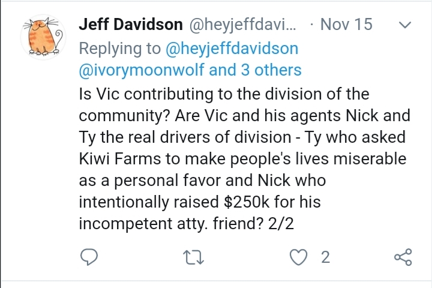Show the 'and 3 others' recipients list
The image size is (432, 288).
pyautogui.click(x=255, y=70)
